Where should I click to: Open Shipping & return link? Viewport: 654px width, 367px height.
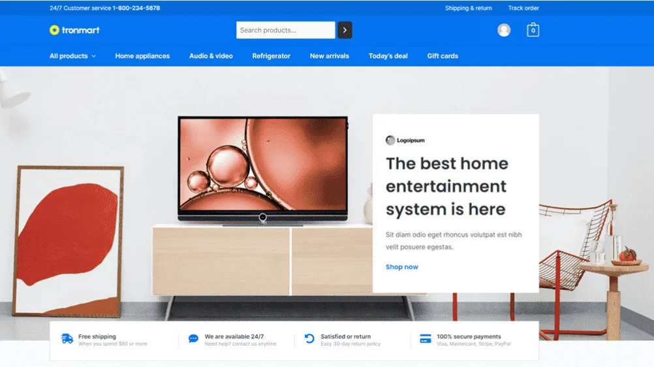point(468,8)
